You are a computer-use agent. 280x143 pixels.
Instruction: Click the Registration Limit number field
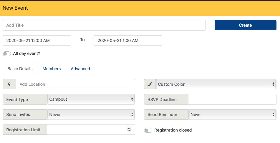[x=86, y=129]
